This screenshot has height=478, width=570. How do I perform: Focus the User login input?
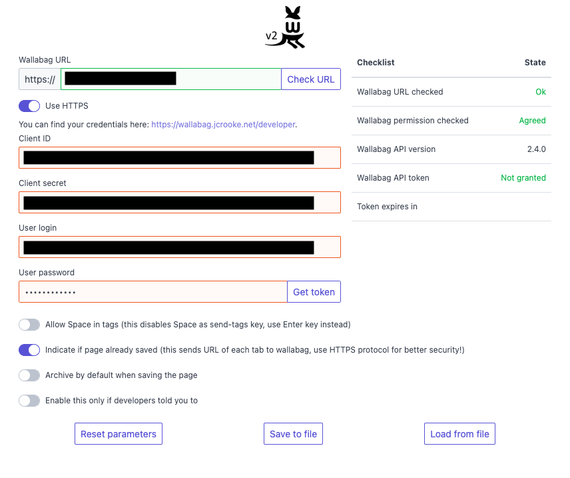(179, 247)
